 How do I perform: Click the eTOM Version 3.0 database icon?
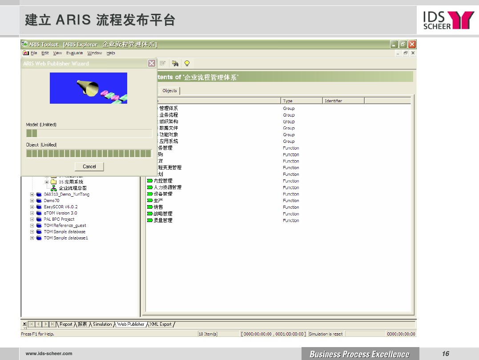pyautogui.click(x=39, y=213)
